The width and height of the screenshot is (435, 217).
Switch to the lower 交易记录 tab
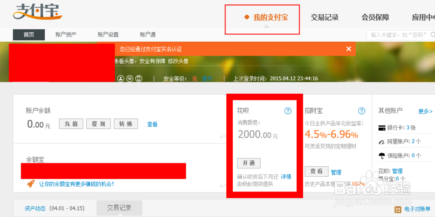coord(119,208)
